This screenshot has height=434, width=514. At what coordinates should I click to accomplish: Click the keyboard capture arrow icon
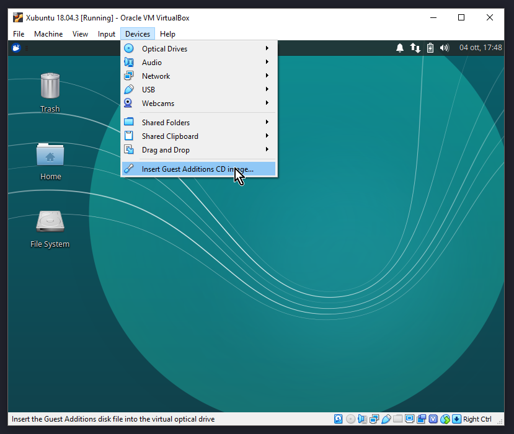[x=456, y=419]
